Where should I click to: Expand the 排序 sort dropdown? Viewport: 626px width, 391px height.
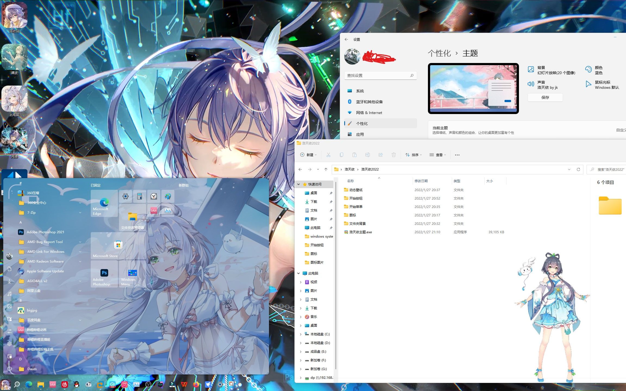tap(414, 155)
